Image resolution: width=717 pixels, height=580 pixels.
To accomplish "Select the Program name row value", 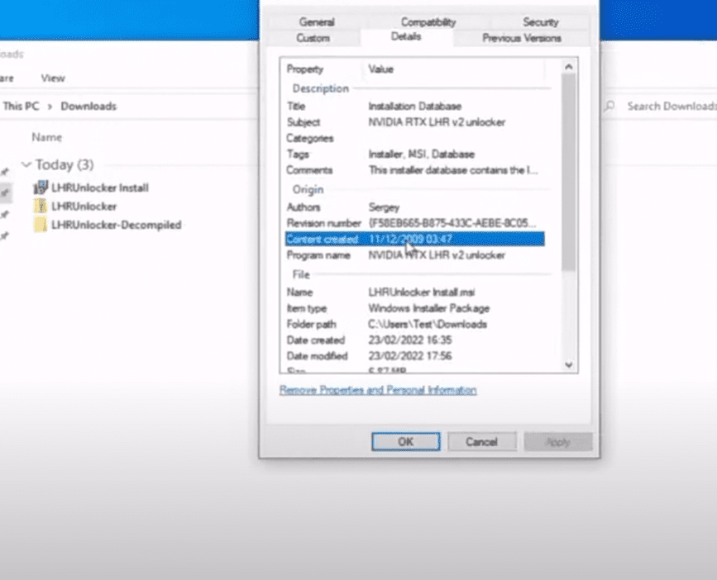I will [x=437, y=255].
